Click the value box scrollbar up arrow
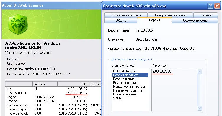The height and width of the screenshot is (116, 222). point(200,72)
